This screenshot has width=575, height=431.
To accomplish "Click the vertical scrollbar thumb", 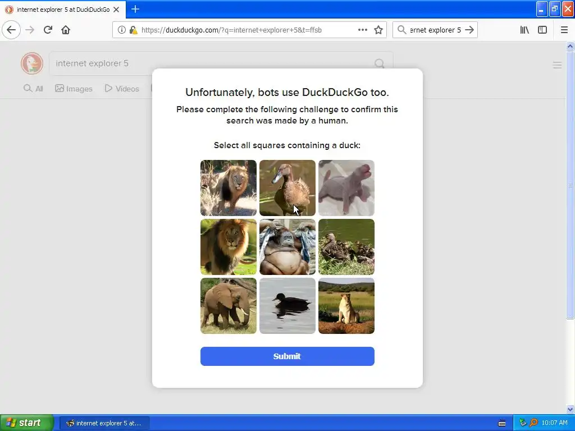I will [x=571, y=185].
